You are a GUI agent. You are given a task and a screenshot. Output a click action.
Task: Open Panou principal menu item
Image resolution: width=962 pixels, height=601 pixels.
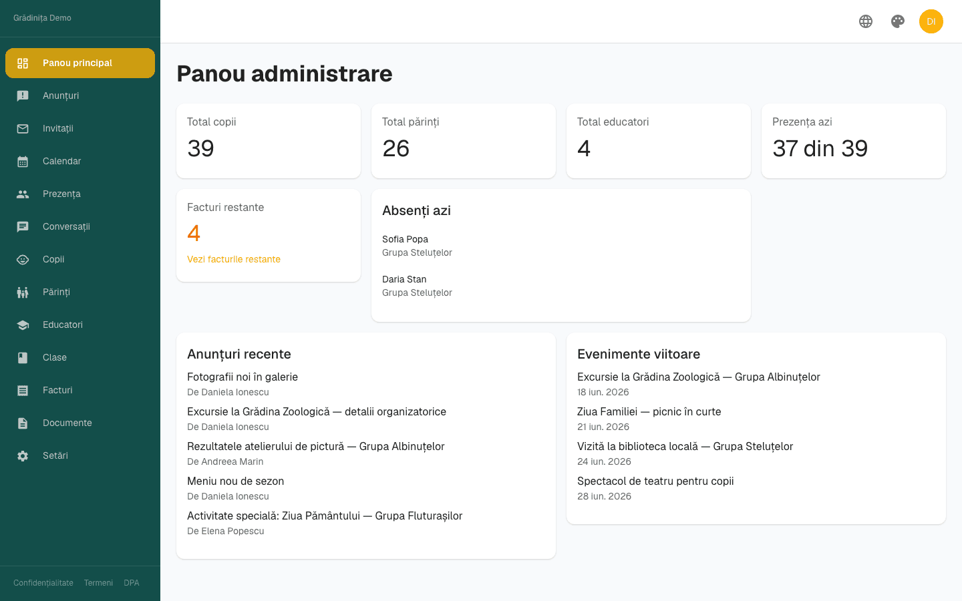point(80,63)
